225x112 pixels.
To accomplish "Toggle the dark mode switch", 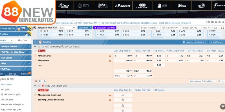I will point(208,22).
